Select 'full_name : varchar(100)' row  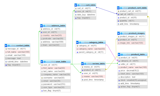click(x=17, y=52)
